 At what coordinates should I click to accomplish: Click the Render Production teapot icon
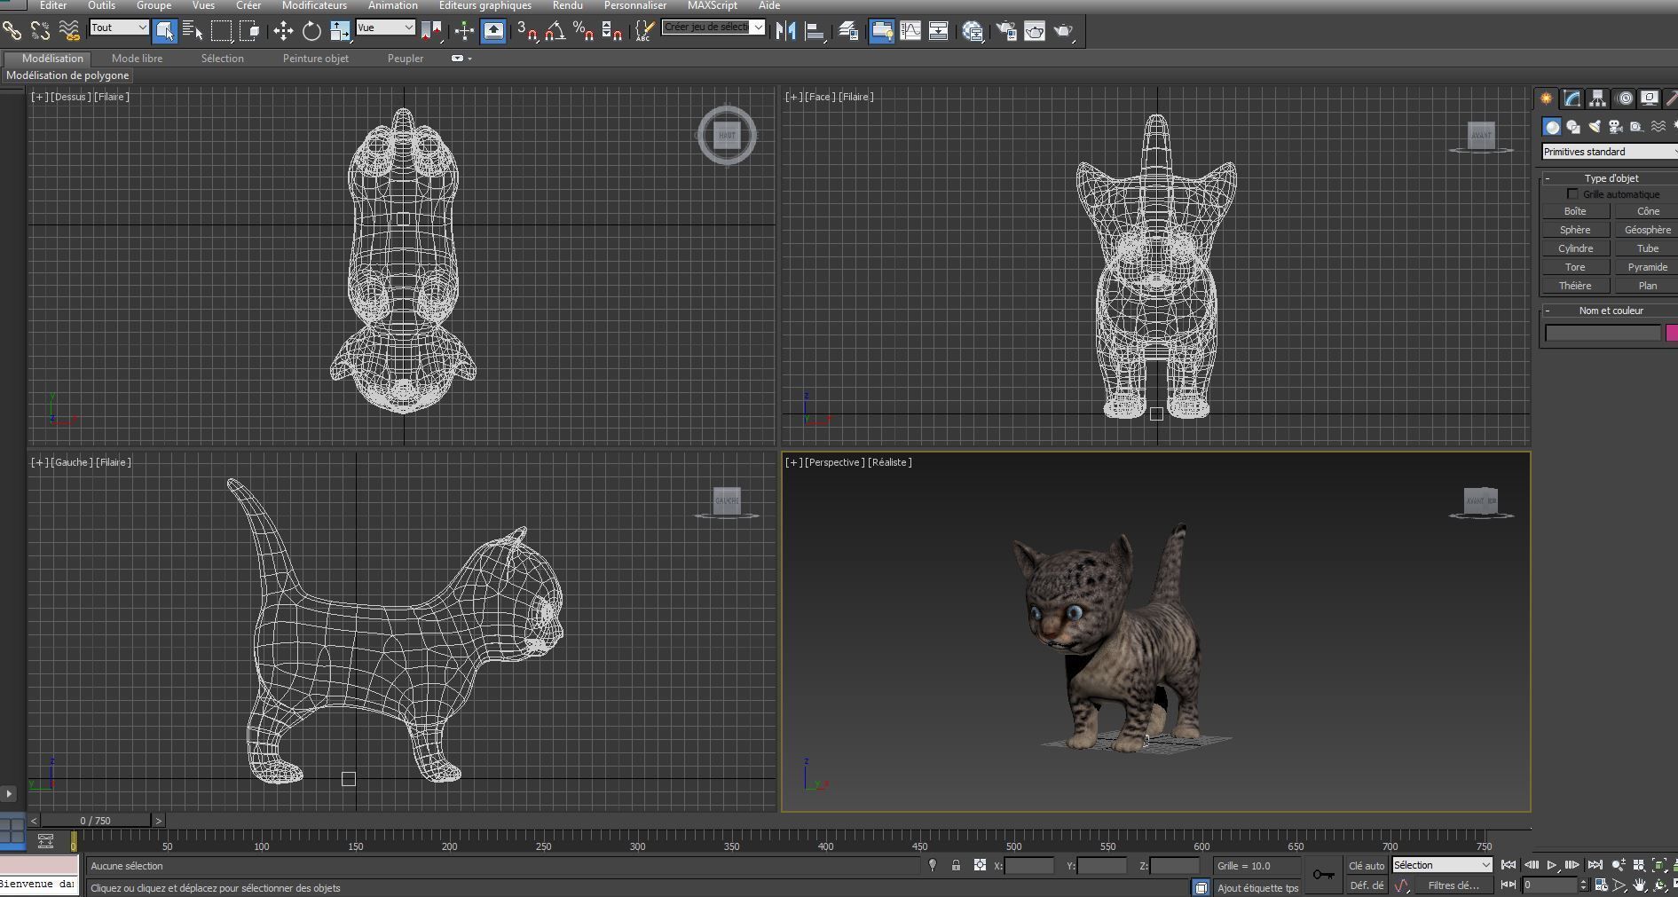click(1063, 31)
